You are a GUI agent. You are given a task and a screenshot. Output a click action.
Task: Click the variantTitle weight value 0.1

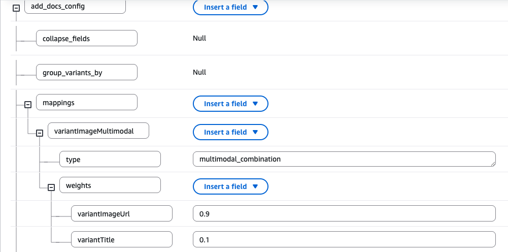coord(344,239)
